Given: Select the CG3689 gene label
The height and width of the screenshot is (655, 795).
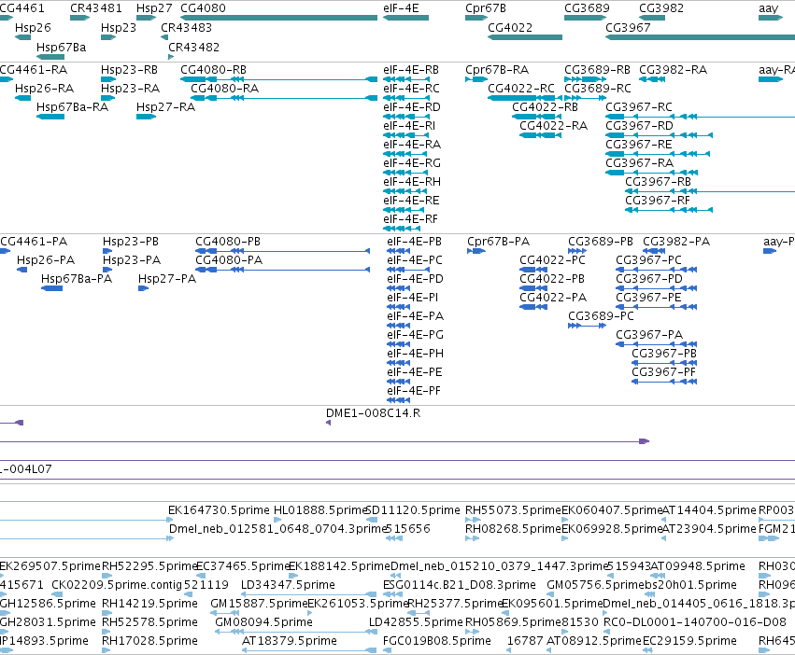Looking at the screenshot, I should coord(587,8).
